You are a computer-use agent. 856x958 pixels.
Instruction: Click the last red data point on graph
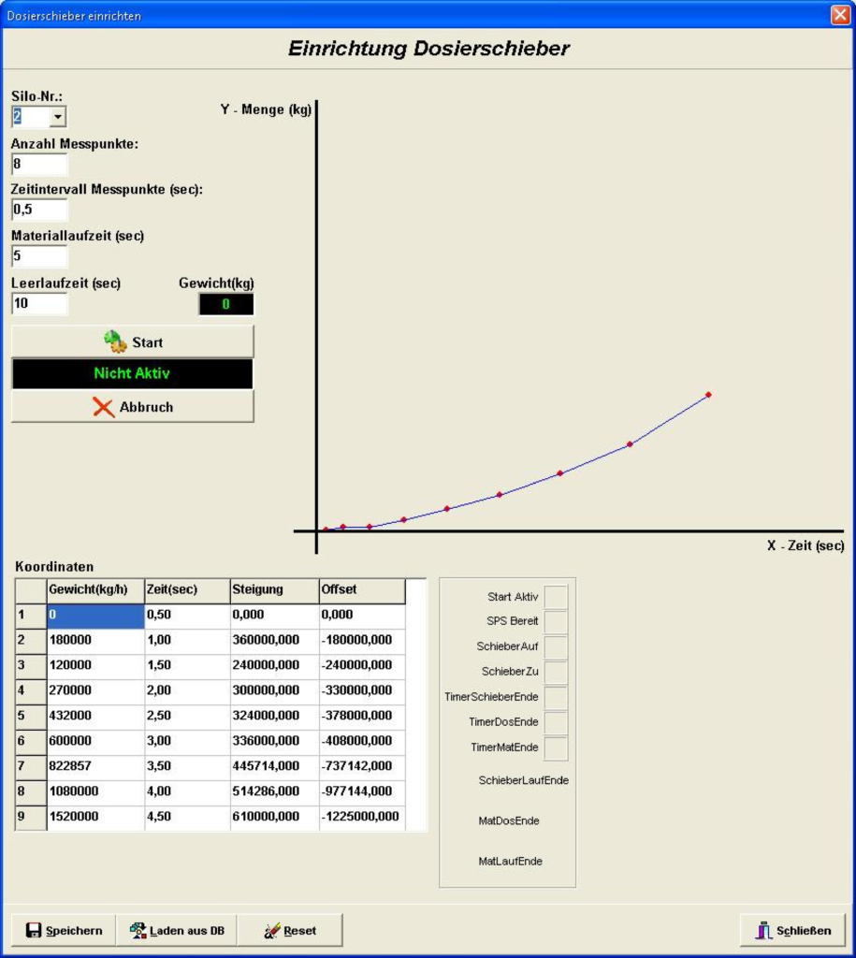[708, 395]
